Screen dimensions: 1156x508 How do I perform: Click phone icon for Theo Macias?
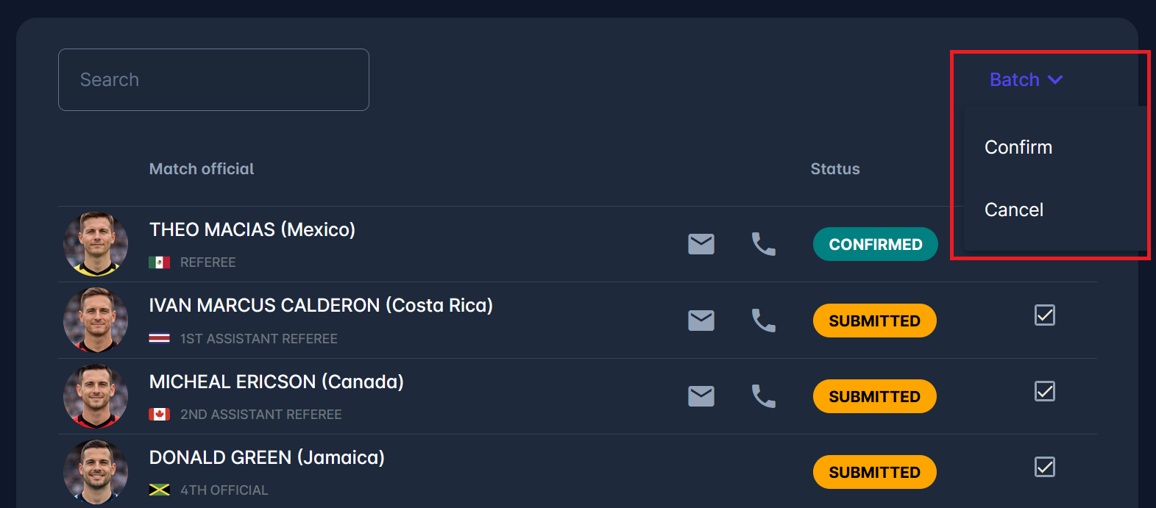(763, 244)
